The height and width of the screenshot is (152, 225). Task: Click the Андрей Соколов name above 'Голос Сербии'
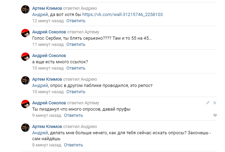pyautogui.click(x=49, y=32)
